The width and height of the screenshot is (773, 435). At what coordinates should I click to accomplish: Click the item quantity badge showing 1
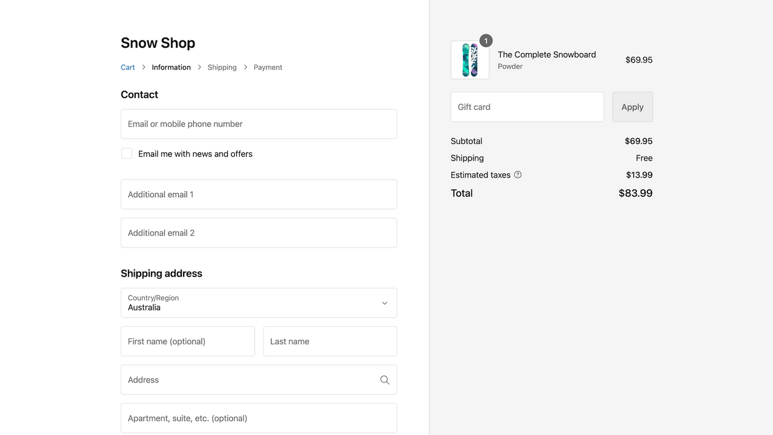click(x=486, y=41)
